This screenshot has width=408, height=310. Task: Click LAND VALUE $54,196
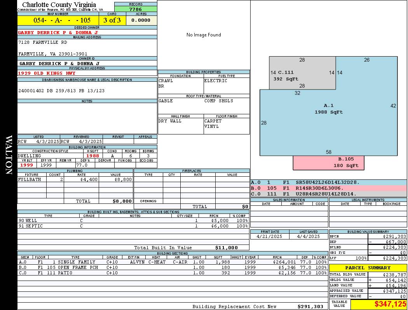[396, 286]
